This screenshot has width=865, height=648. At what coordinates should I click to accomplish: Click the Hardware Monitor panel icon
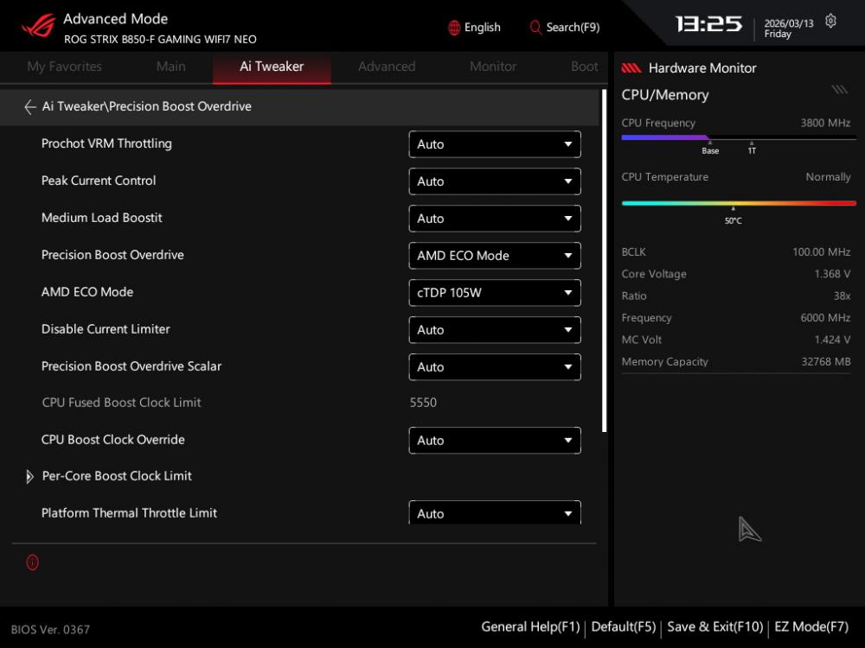pyautogui.click(x=631, y=68)
